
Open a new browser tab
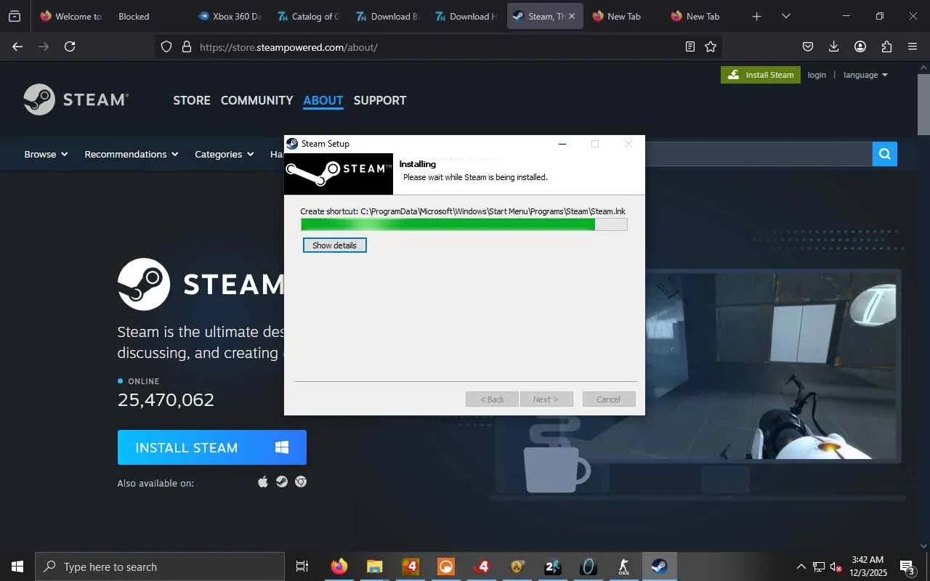[757, 16]
